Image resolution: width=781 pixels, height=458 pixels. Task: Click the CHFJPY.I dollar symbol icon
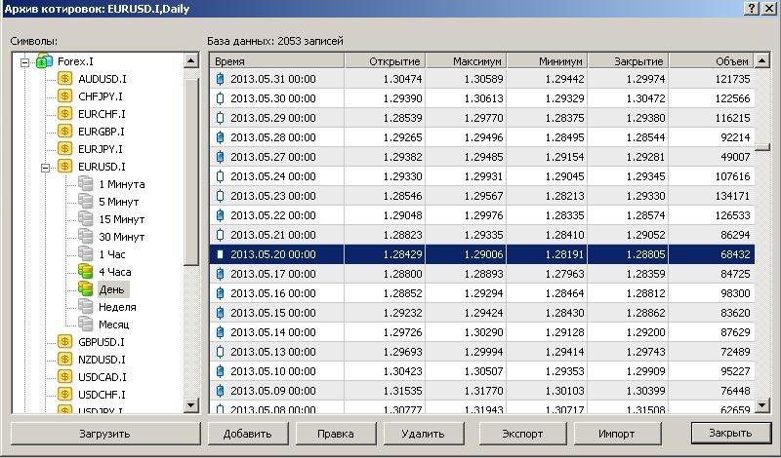click(64, 95)
